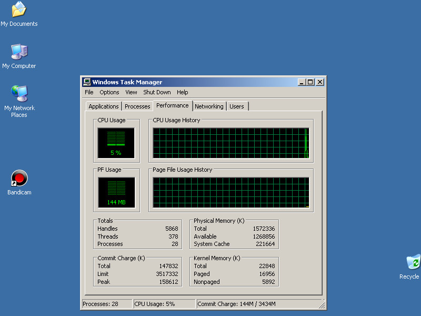Switch to the Applications tab

coord(104,106)
